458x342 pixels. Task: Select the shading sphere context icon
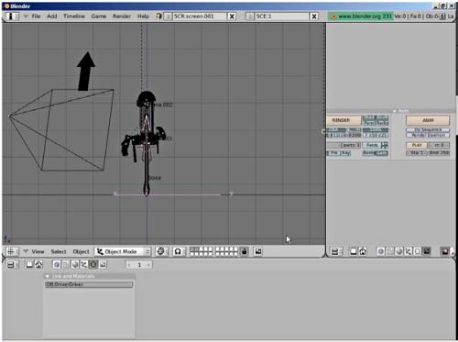point(75,264)
